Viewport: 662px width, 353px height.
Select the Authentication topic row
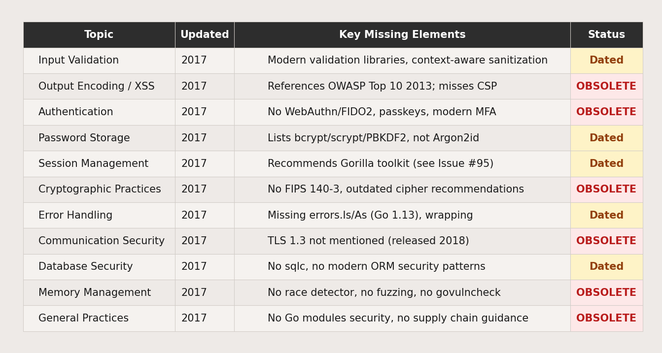click(76, 112)
